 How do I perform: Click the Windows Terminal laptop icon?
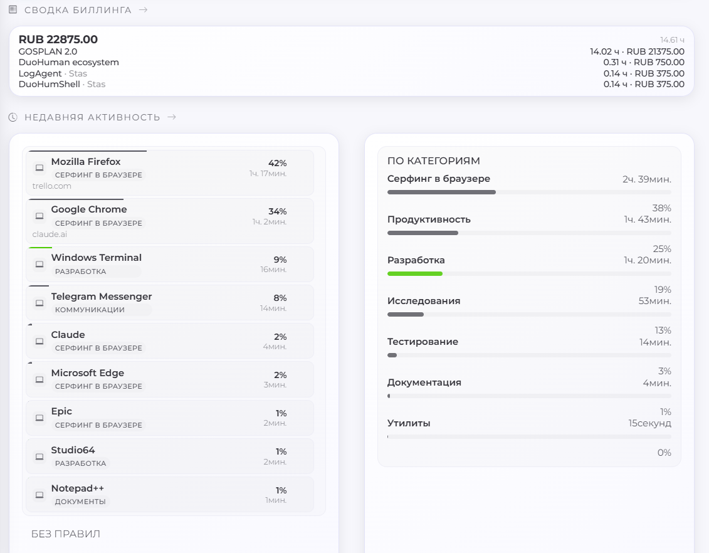pyautogui.click(x=39, y=264)
